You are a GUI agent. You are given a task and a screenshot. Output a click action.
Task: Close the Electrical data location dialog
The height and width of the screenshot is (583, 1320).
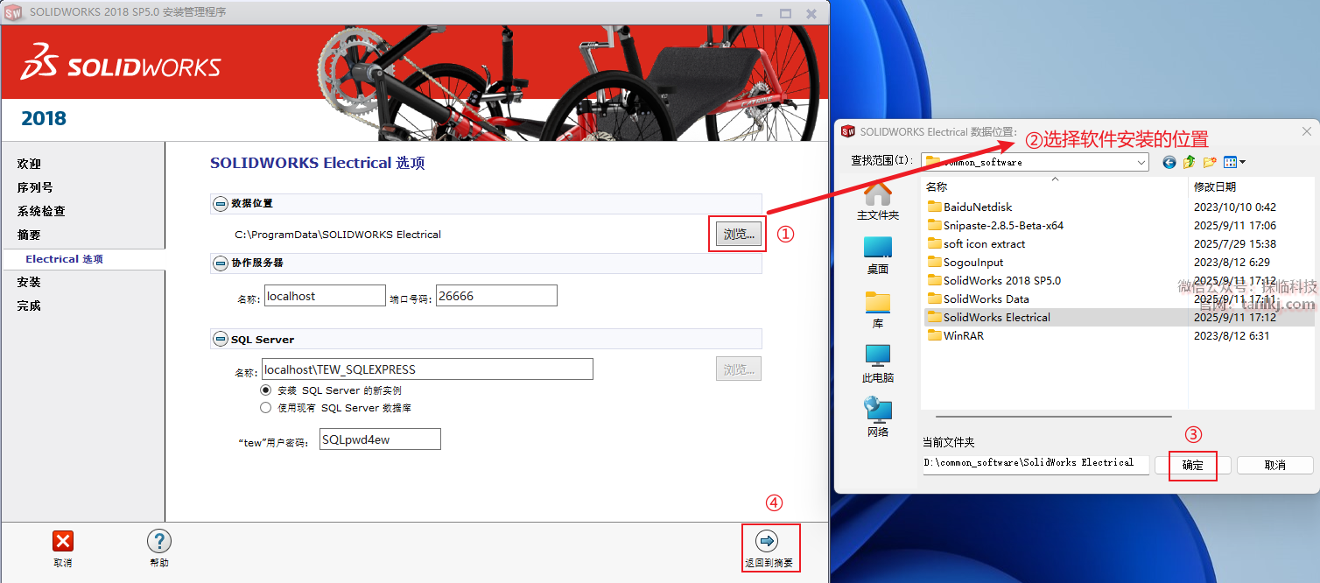click(x=1307, y=131)
